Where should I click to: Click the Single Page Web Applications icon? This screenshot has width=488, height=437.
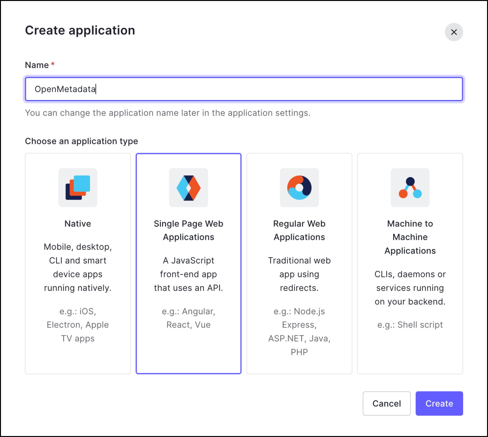(x=188, y=188)
